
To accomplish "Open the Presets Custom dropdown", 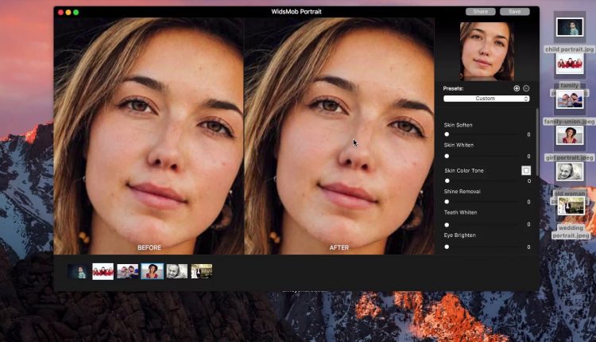I will click(x=486, y=99).
